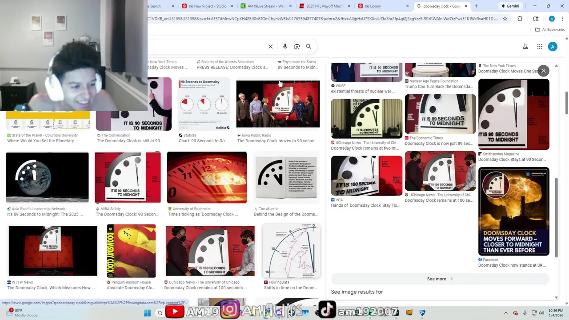Open The Economic Times 89 seconds image
The image size is (569, 320).
pos(440,114)
